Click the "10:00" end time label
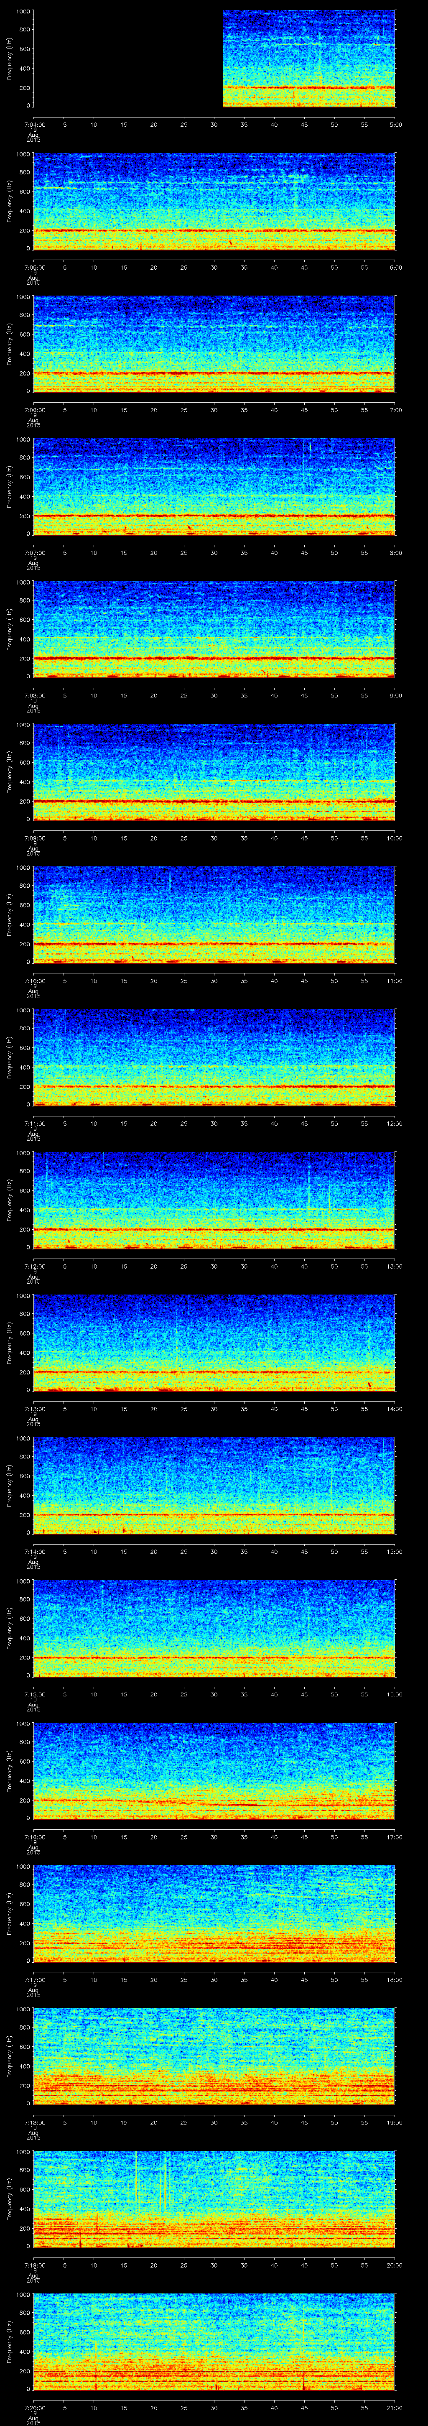Image resolution: width=428 pixels, height=2426 pixels. (395, 838)
